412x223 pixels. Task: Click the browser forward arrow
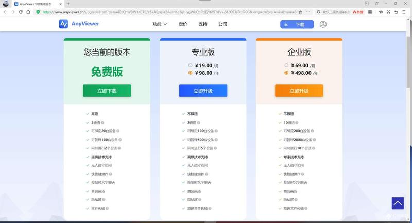click(12, 12)
